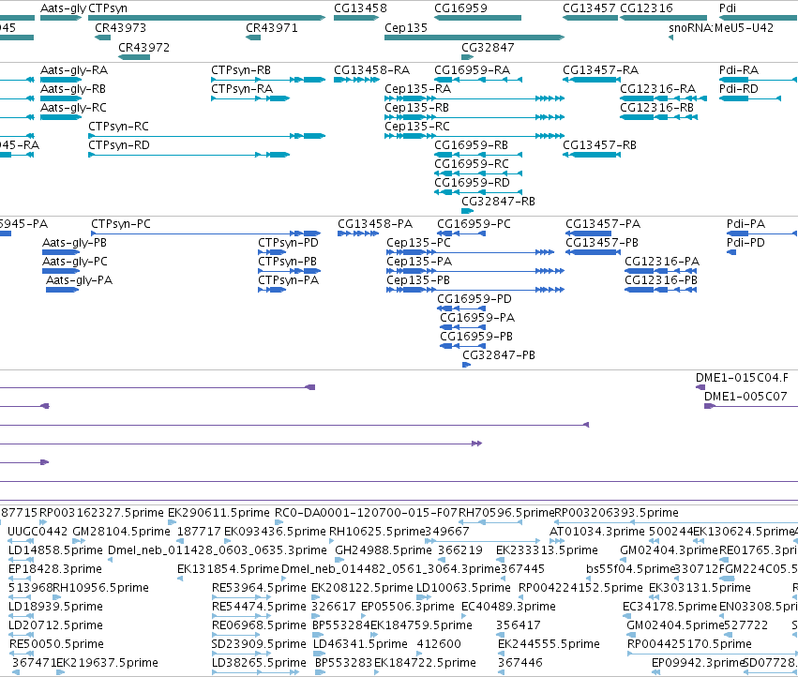The image size is (798, 677).
Task: Select the CR43971 gene label
Action: [x=272, y=28]
